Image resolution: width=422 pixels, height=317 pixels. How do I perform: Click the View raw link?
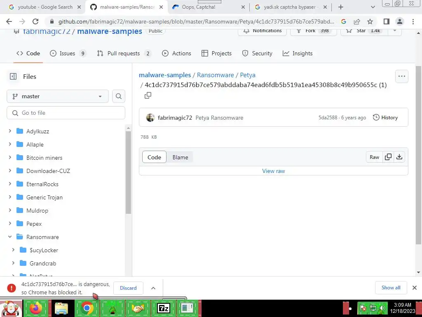click(x=274, y=171)
